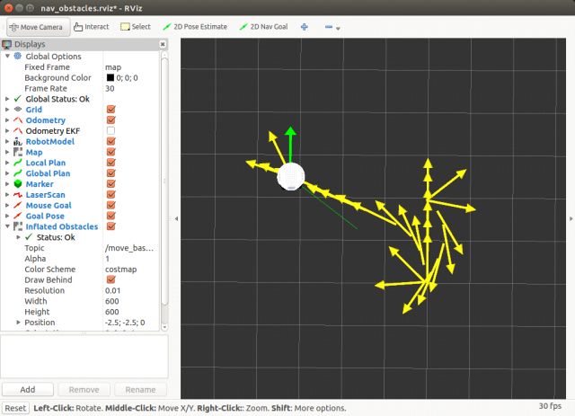The width and height of the screenshot is (575, 416).
Task: Click the Alpha value field
Action: tap(132, 259)
